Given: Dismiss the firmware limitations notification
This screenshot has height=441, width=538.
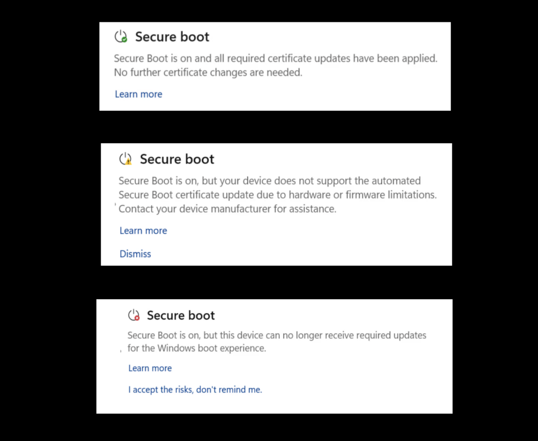Looking at the screenshot, I should click(x=135, y=254).
